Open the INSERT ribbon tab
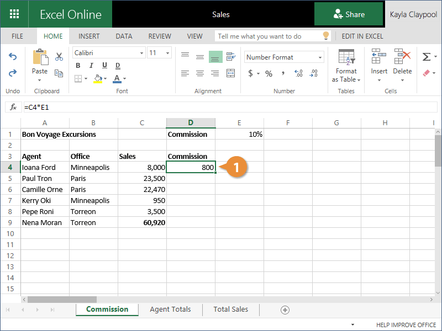442x331 pixels. coord(89,36)
